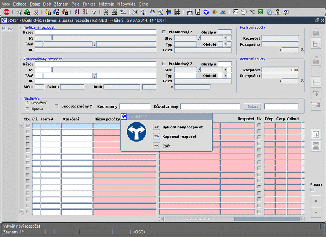Click the Sigma sum icon
This screenshot has height=237, width=326.
(252, 12)
